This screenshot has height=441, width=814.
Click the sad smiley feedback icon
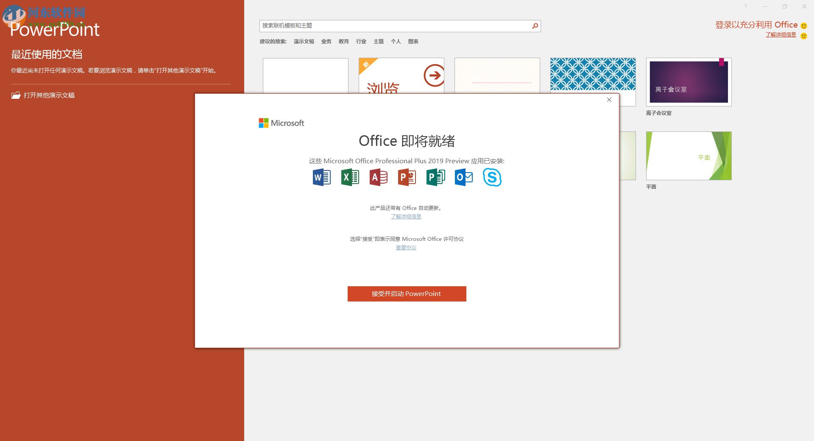coord(803,36)
